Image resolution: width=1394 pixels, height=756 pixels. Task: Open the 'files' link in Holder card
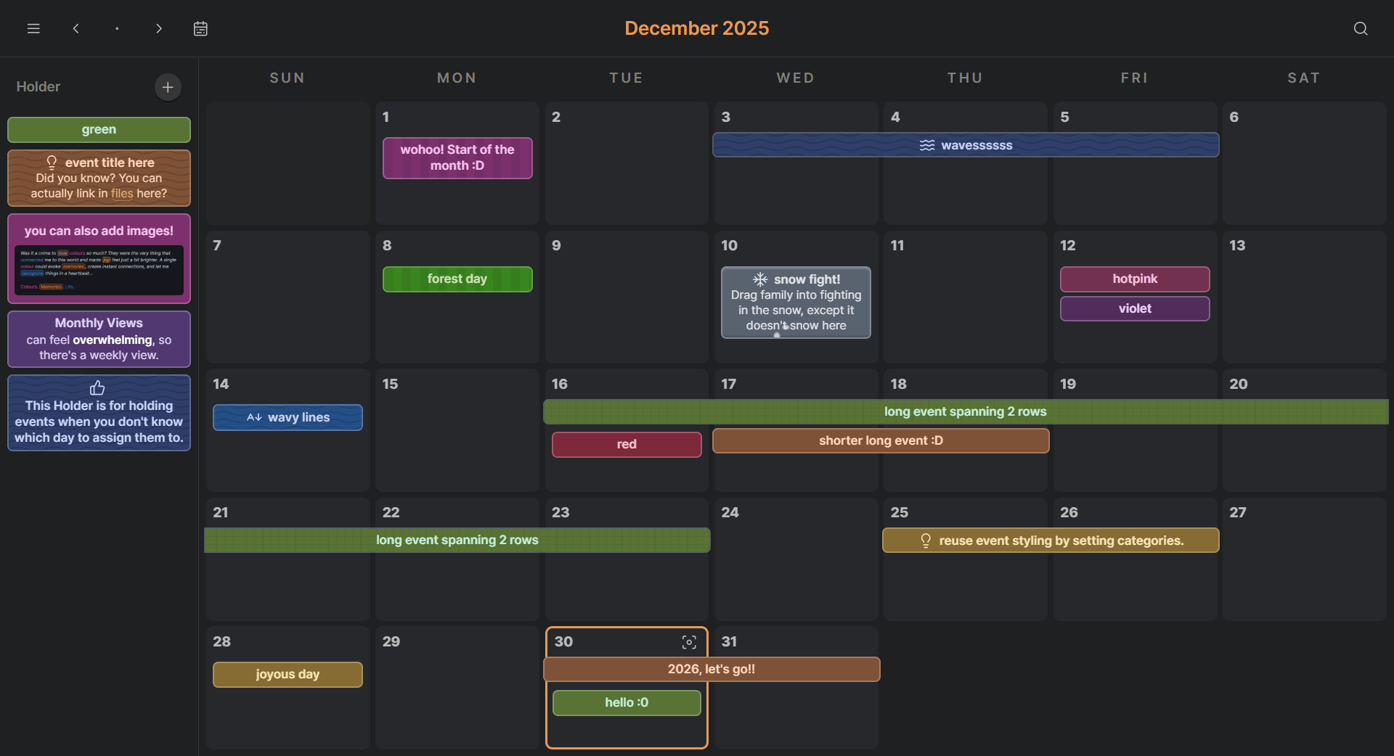pyautogui.click(x=122, y=194)
